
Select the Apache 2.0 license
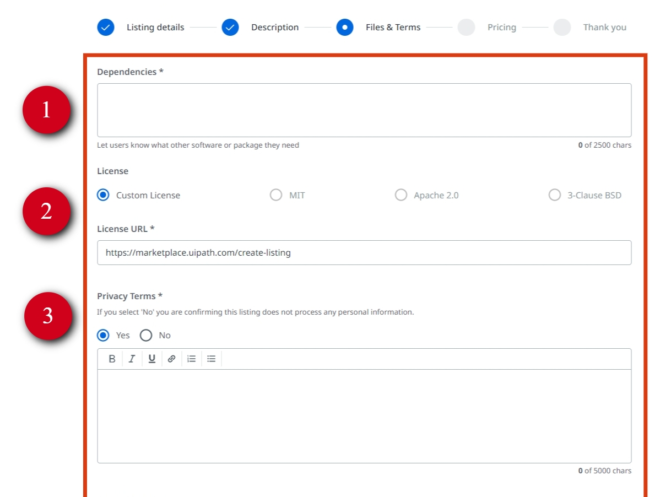coord(401,195)
